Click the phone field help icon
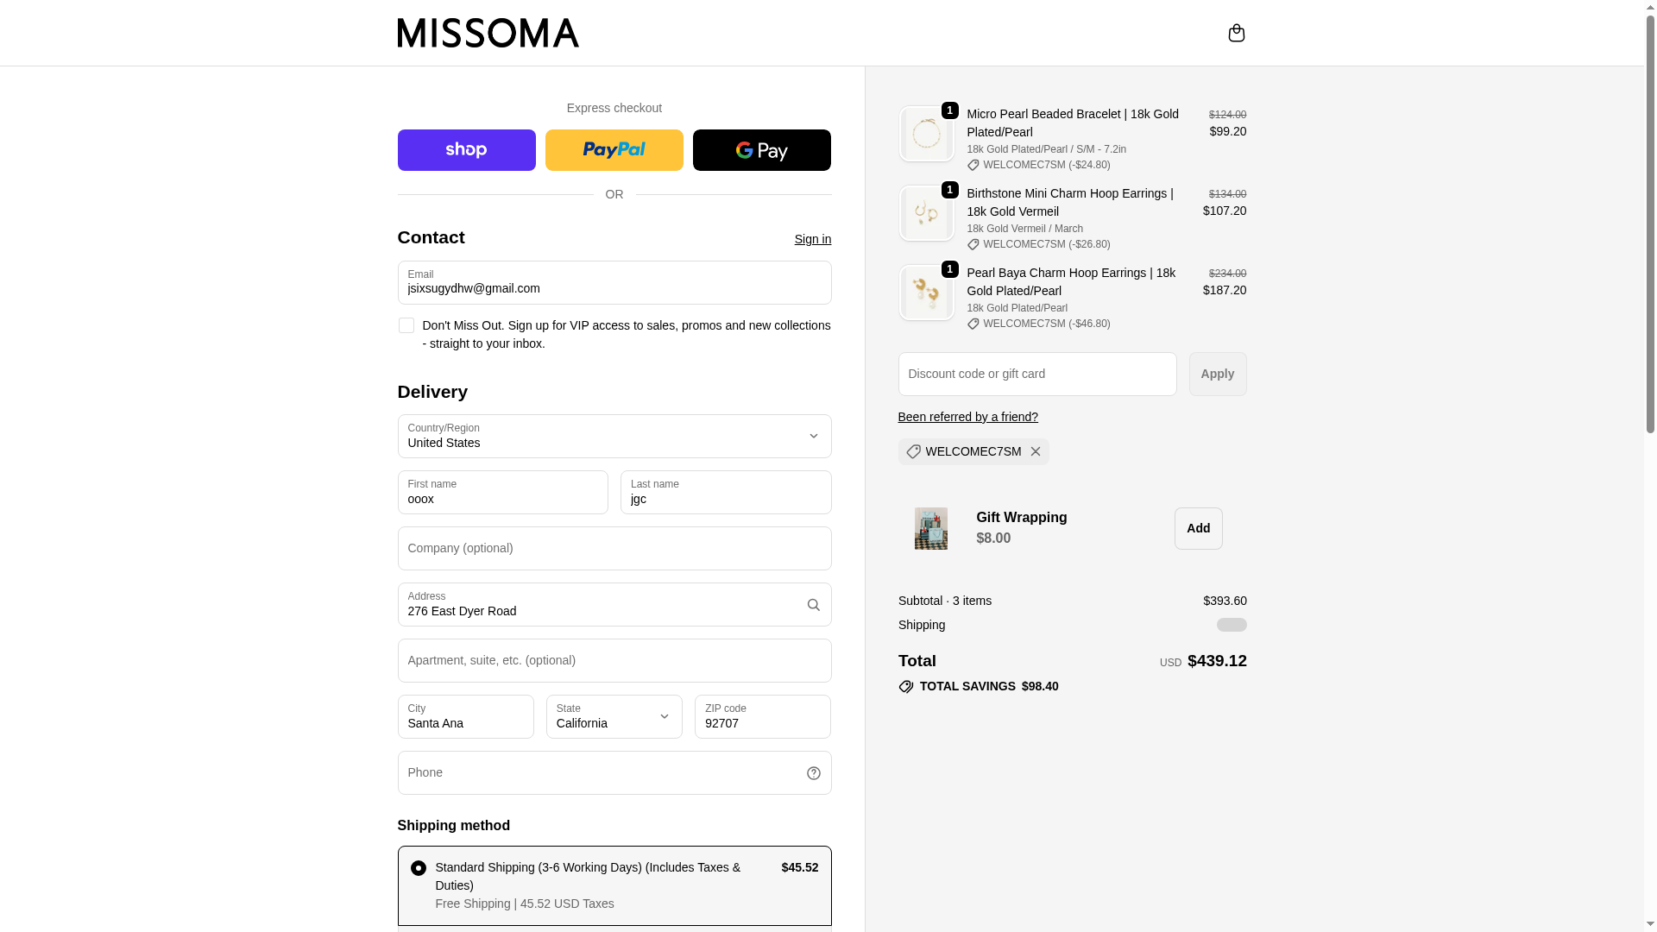1657x932 pixels. pyautogui.click(x=813, y=773)
